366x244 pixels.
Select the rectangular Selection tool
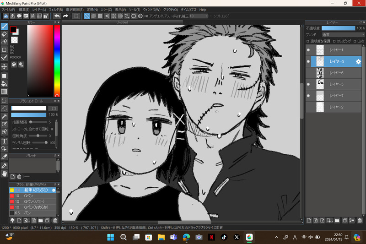pyautogui.click(x=4, y=101)
